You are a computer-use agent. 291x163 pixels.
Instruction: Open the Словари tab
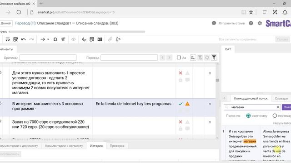[x=281, y=98]
